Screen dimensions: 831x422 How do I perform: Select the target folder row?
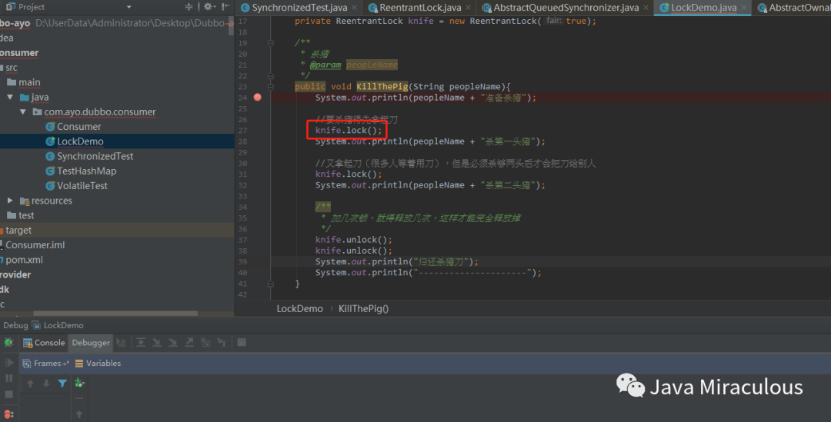117,231
